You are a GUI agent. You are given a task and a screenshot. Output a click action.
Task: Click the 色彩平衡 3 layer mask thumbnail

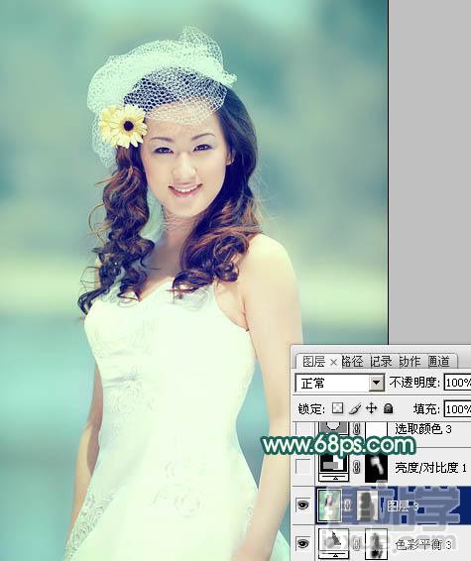coord(376,544)
